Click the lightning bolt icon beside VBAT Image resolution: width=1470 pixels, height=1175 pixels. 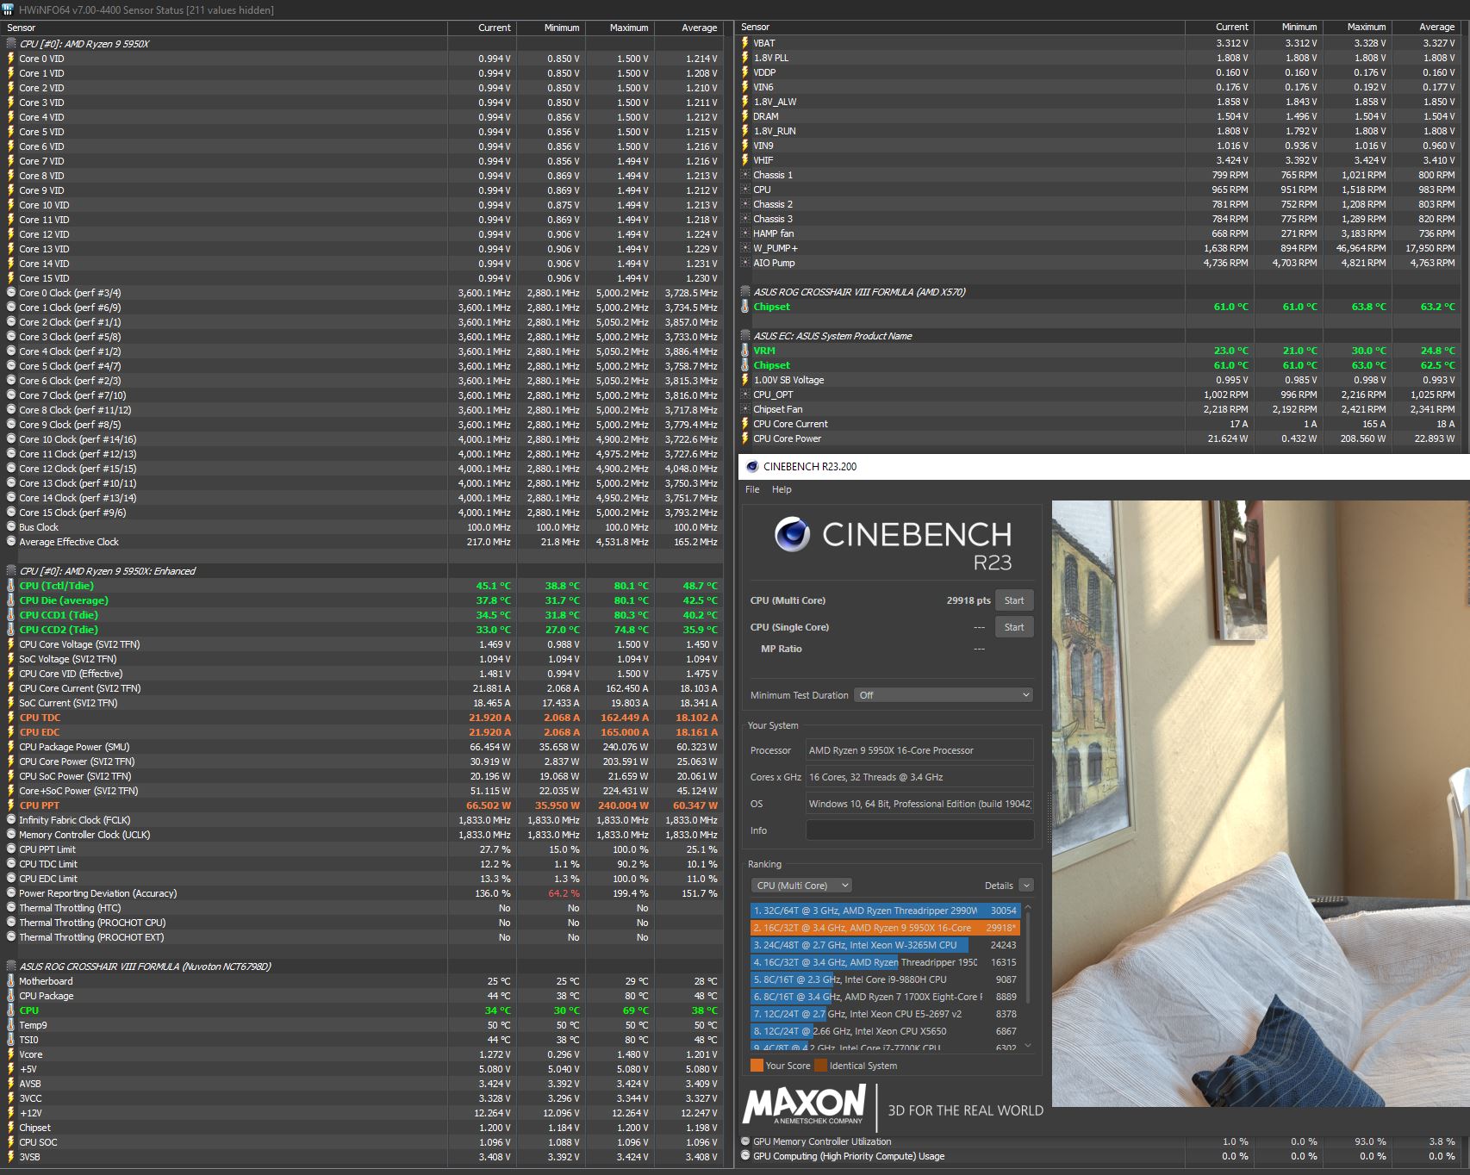click(745, 43)
